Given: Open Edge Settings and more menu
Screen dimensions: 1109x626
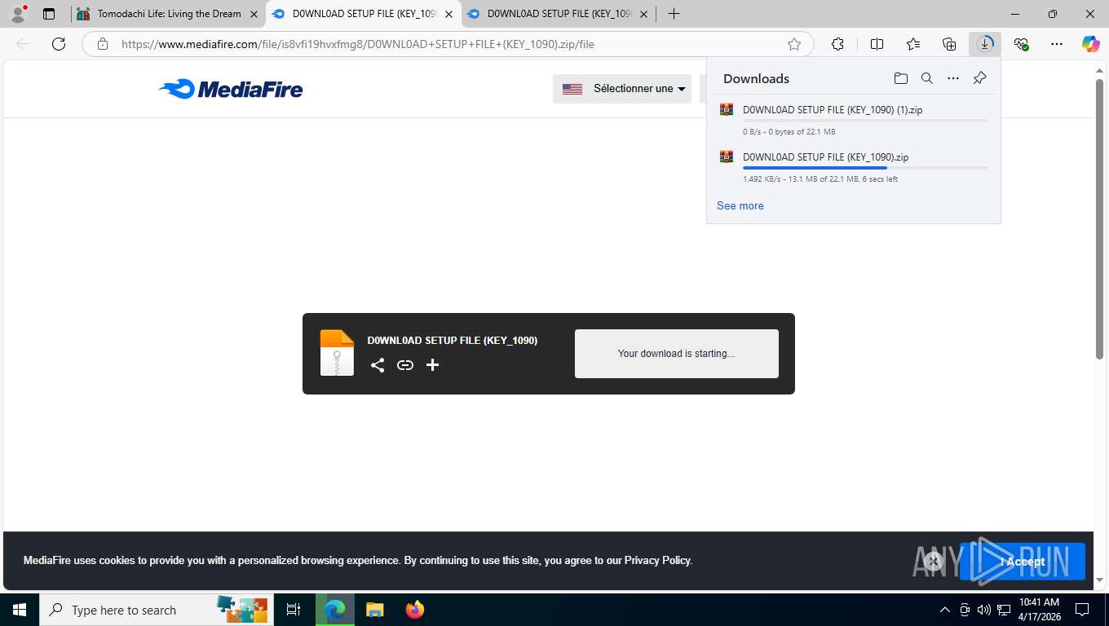Looking at the screenshot, I should [x=1057, y=44].
